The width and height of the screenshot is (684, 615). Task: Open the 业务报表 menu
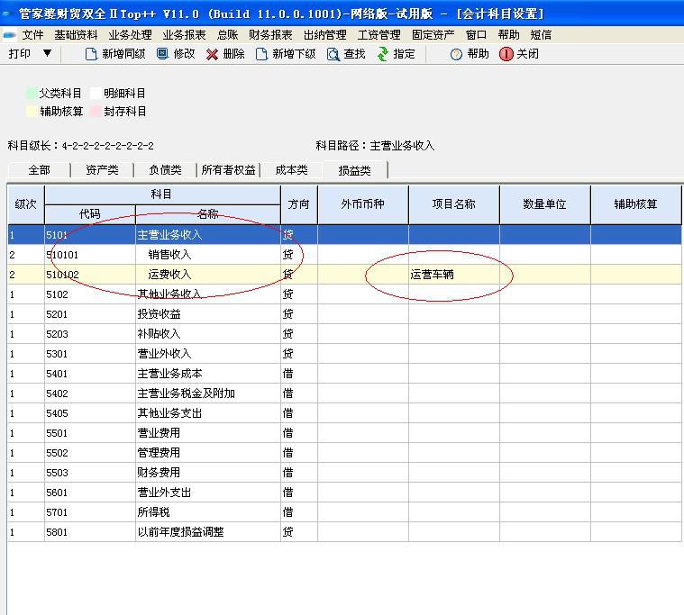pyautogui.click(x=184, y=35)
